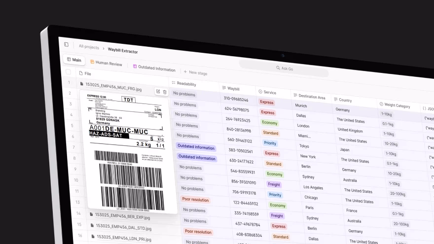The image size is (434, 244).
Task: Open the Express service tag in row one
Action: [x=267, y=102]
